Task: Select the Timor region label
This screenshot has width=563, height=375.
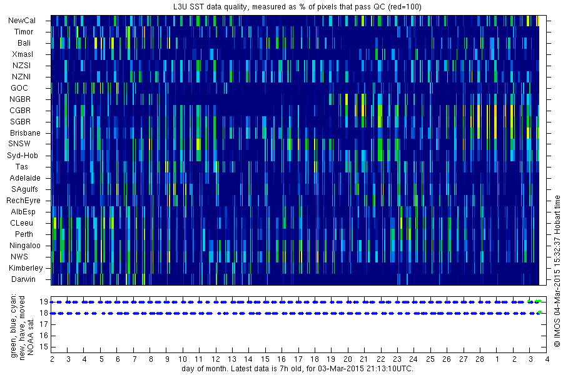Action: (x=24, y=32)
